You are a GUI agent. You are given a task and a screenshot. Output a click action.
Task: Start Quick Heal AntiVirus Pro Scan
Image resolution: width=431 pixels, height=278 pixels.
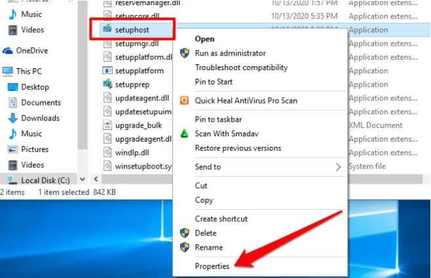[246, 101]
